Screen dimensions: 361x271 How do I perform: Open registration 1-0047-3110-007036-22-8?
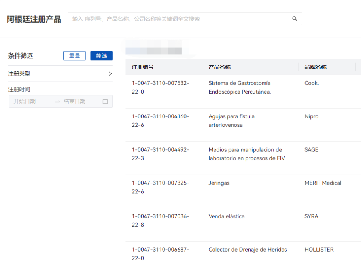pos(160,221)
